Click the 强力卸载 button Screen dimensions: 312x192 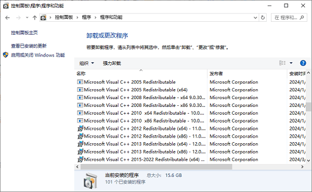point(112,63)
